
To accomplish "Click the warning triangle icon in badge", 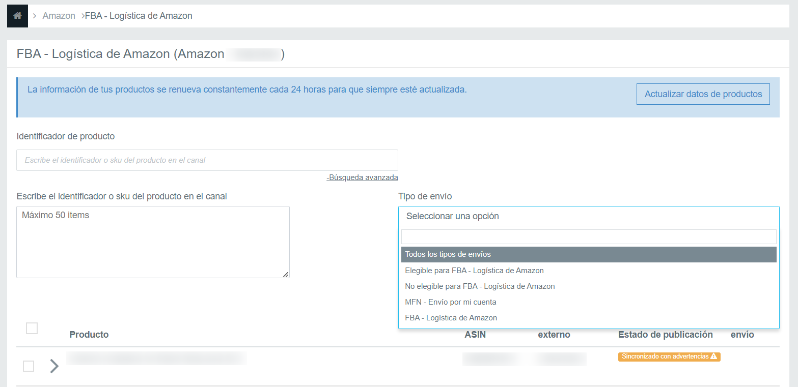I will 713,356.
